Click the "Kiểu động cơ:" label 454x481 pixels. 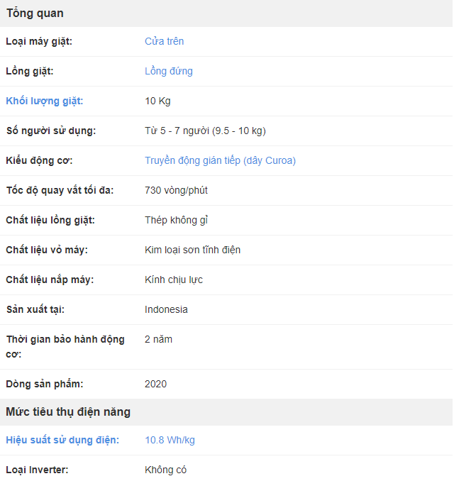pyautogui.click(x=39, y=160)
